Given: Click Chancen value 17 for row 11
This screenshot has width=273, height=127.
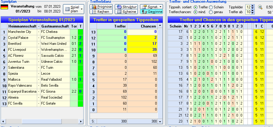Looking at the screenshot, I should [142, 44].
